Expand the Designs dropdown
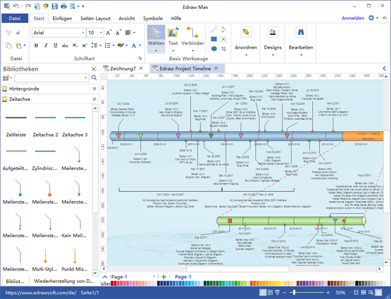The image size is (391, 299). coord(273,55)
